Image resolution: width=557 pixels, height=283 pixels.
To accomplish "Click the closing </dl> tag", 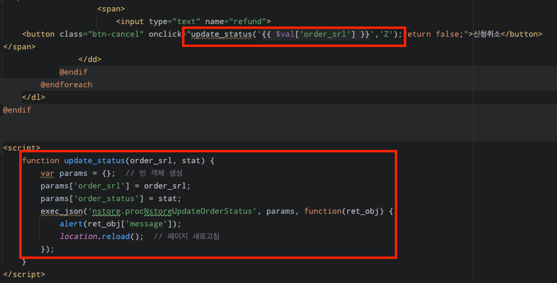I will click(x=33, y=97).
